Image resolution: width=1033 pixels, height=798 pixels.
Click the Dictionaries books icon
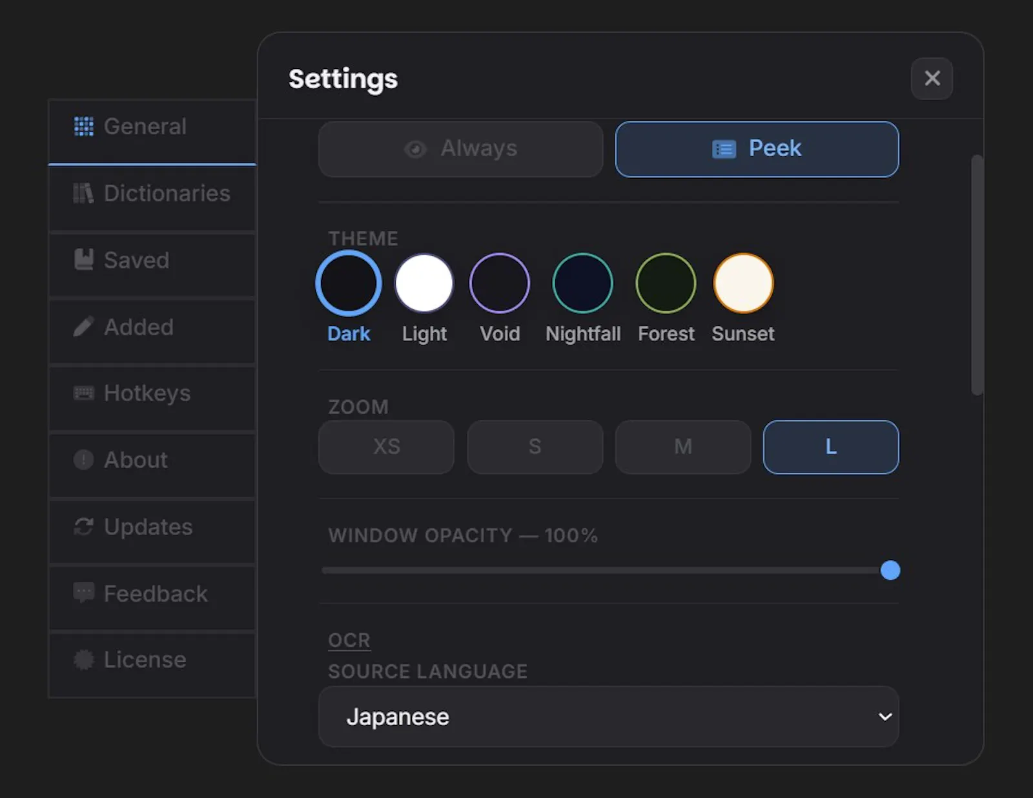coord(83,193)
